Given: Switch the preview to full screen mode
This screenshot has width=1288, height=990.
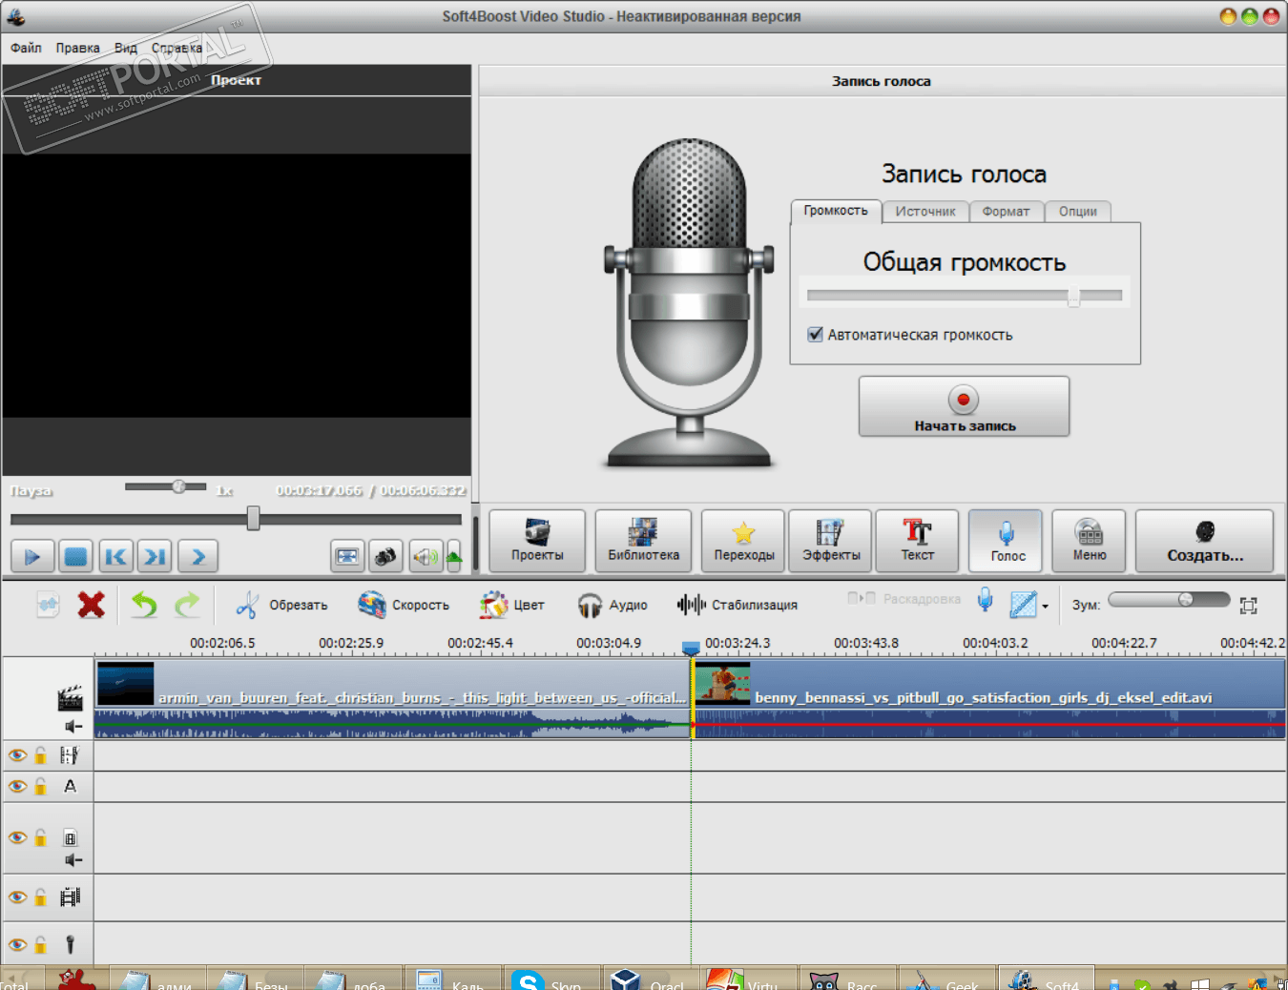Looking at the screenshot, I should pyautogui.click(x=347, y=556).
